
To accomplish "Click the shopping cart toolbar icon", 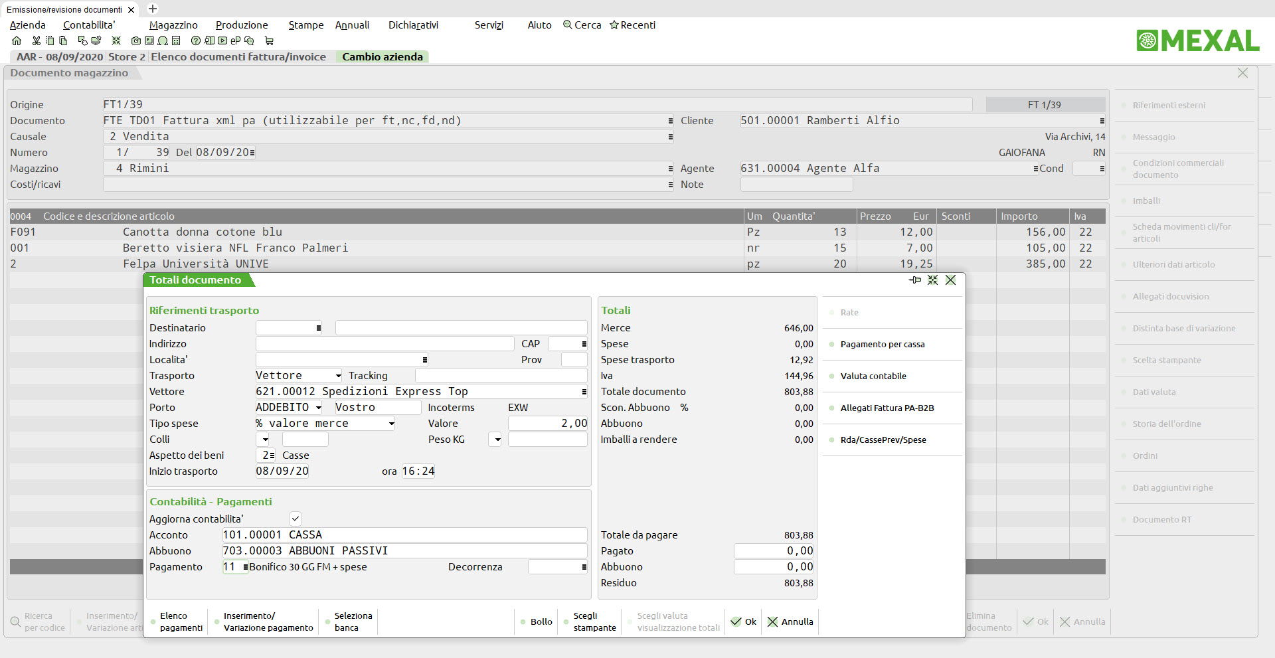I will (x=269, y=41).
